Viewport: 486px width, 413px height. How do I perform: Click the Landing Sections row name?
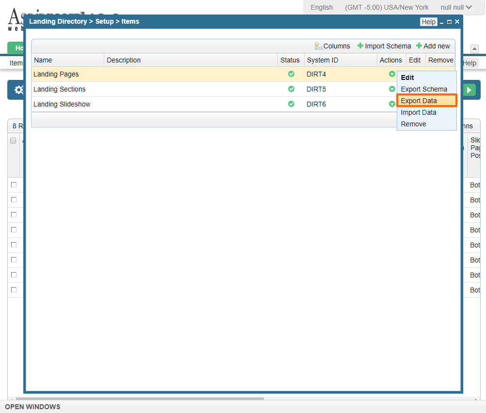[60, 89]
